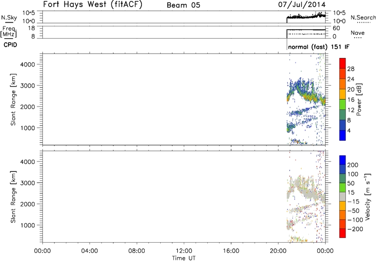Click the '28' label on the Power colorbar

[x=351, y=69]
